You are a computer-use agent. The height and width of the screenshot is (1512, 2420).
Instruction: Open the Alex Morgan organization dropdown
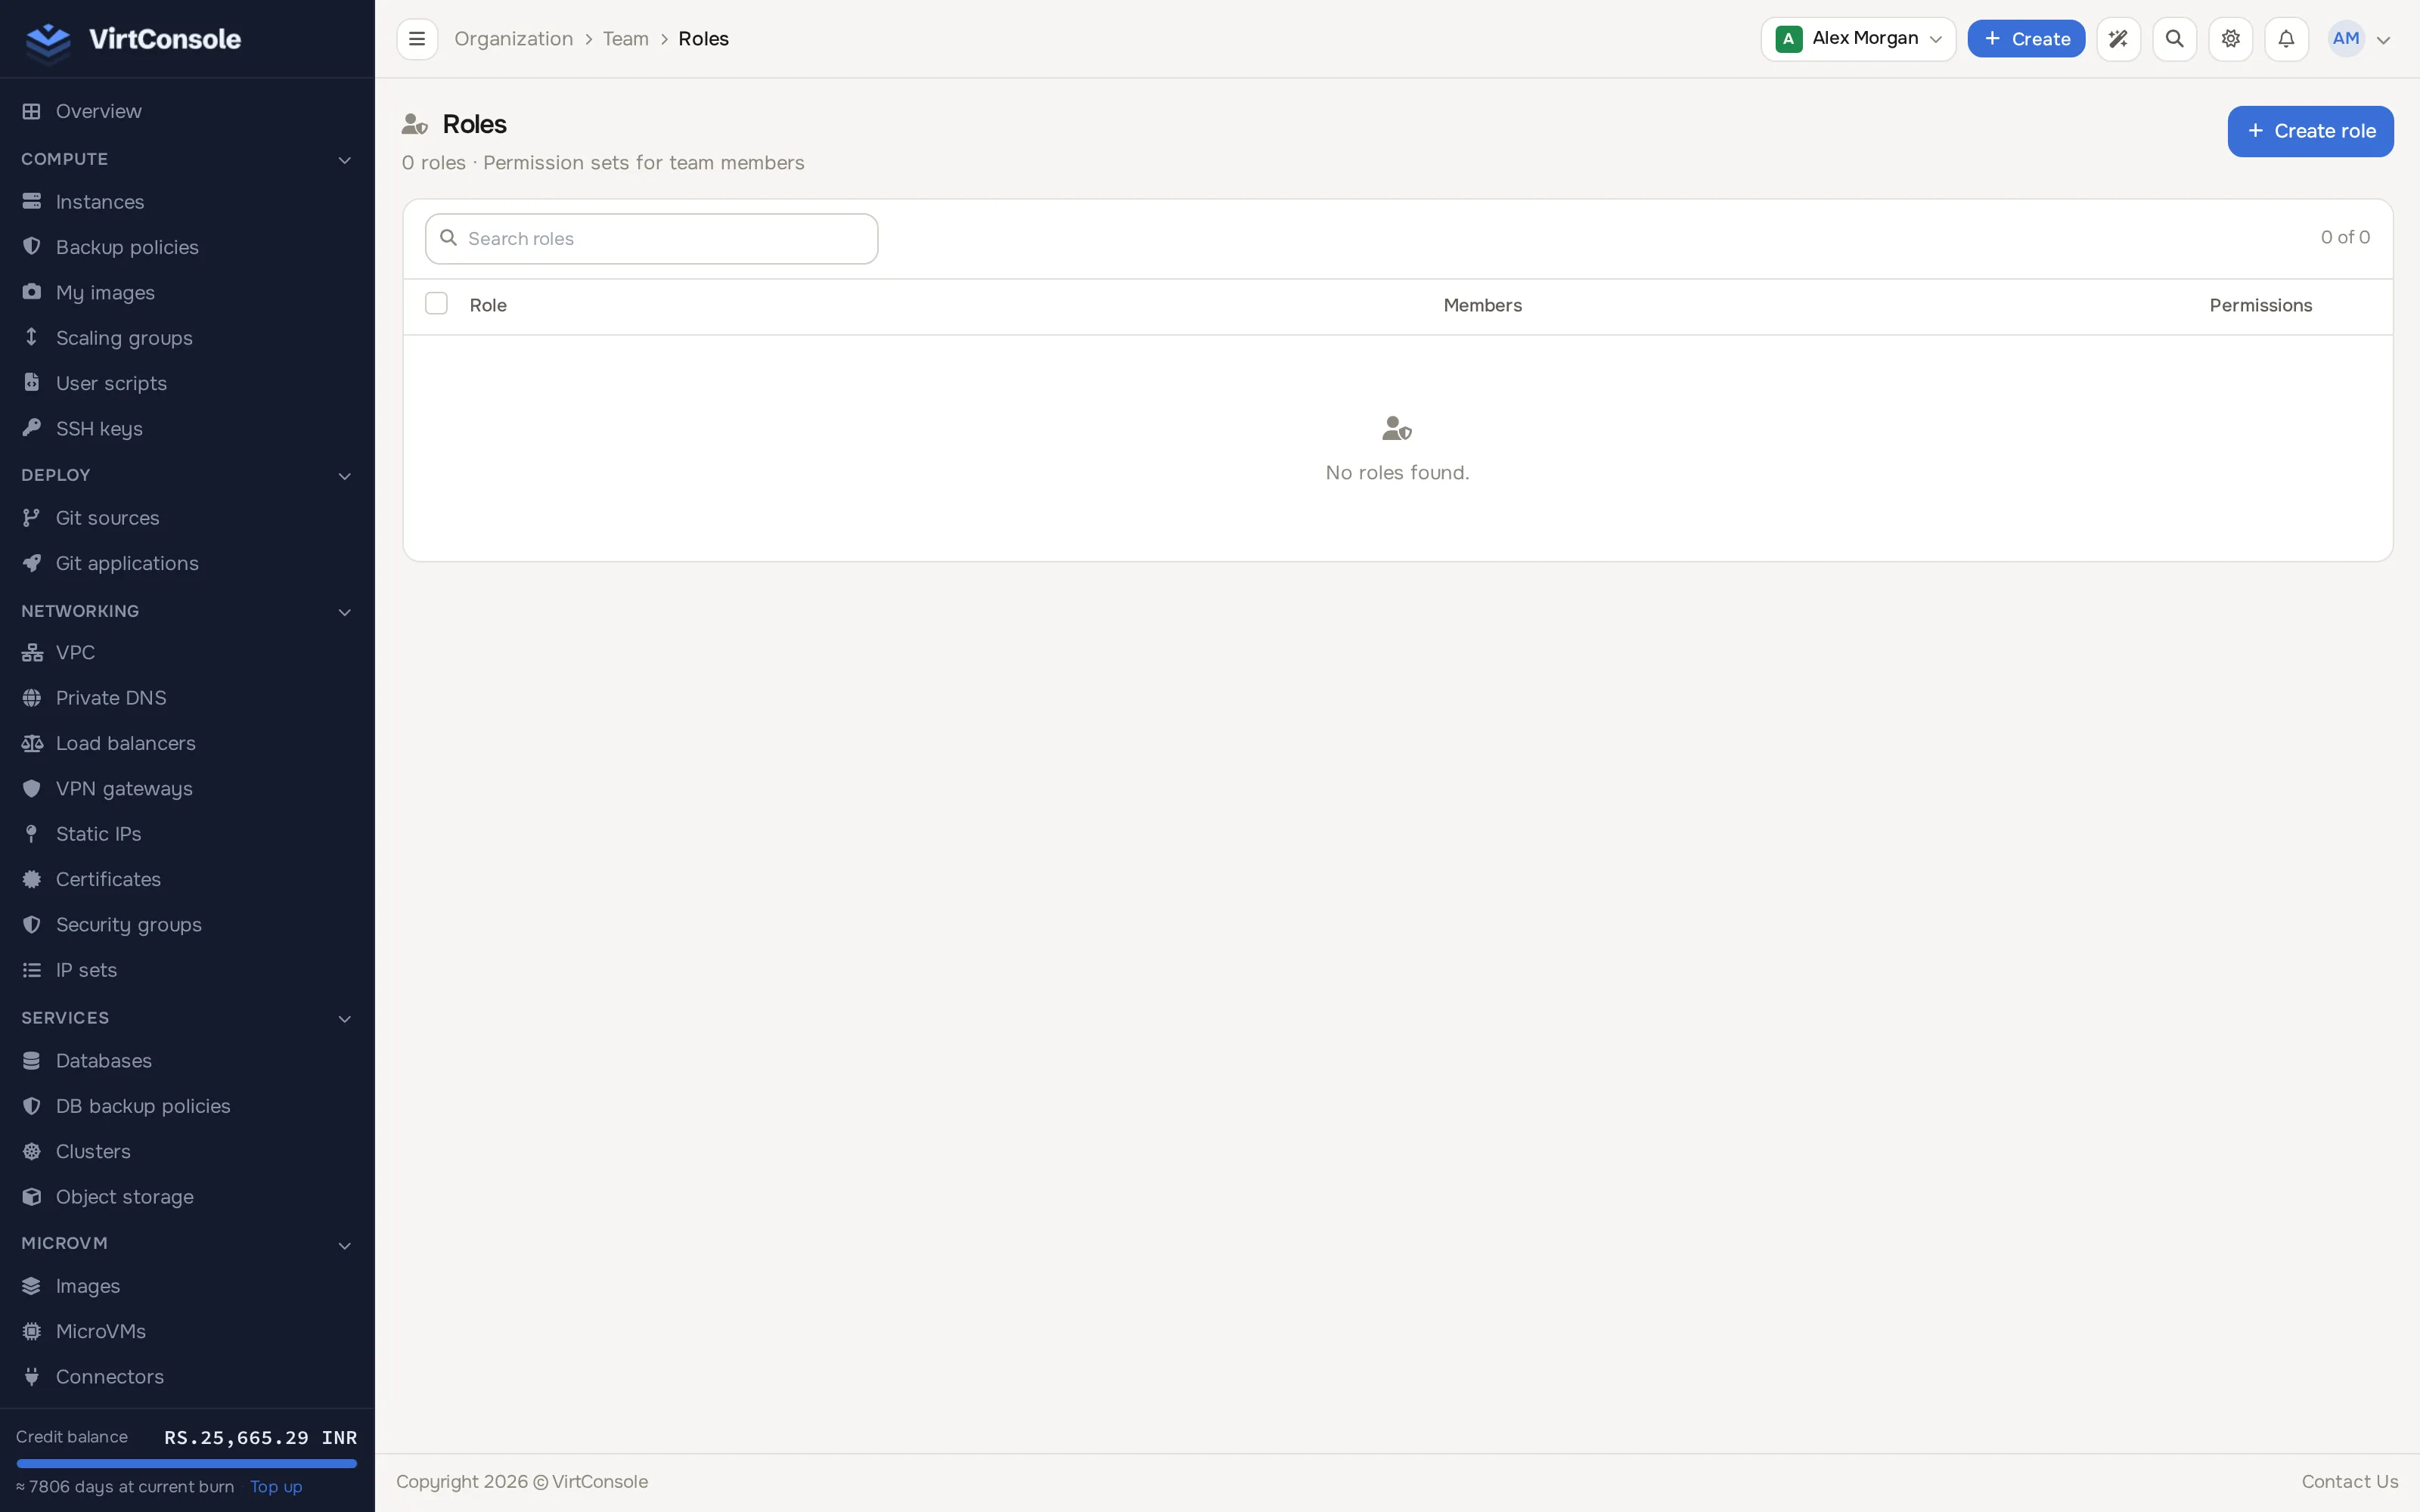(1858, 39)
